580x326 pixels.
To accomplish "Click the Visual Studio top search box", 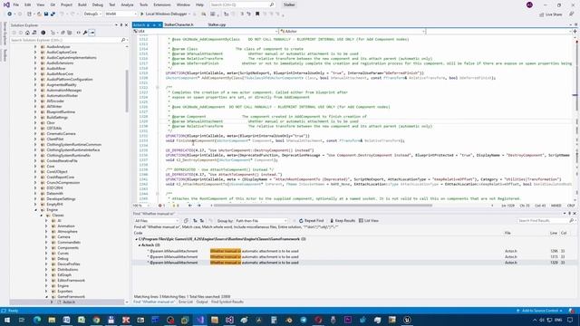I will pos(242,5).
